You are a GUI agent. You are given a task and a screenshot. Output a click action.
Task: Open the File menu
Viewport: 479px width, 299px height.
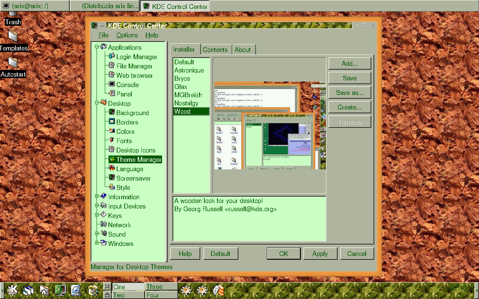[x=103, y=35]
